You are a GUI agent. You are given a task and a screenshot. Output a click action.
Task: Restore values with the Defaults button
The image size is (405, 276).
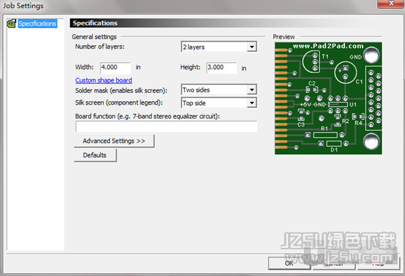pos(95,155)
